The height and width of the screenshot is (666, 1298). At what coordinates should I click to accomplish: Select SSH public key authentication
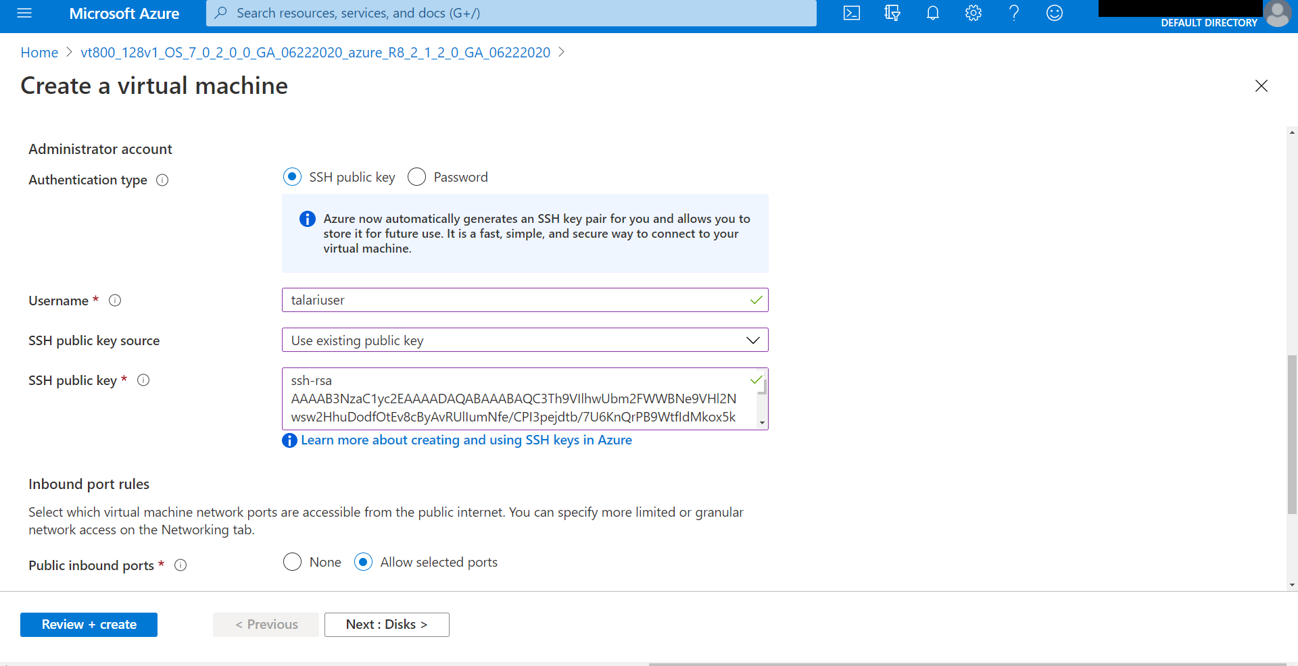pos(292,177)
